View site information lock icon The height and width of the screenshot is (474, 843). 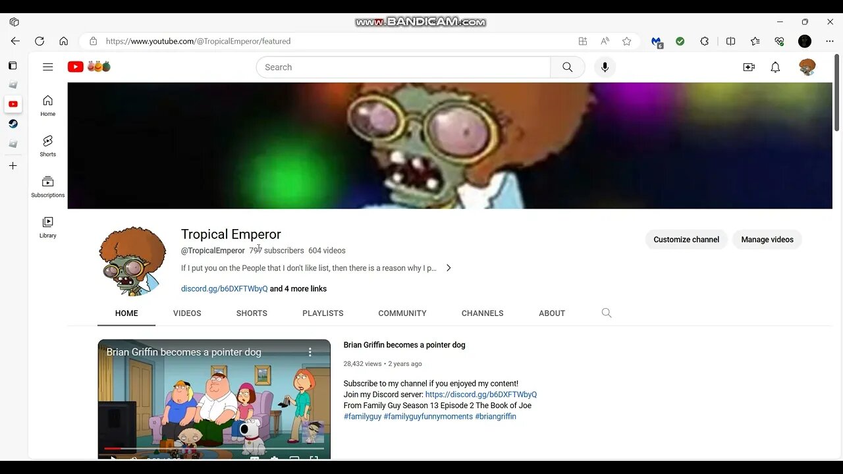[x=93, y=41]
